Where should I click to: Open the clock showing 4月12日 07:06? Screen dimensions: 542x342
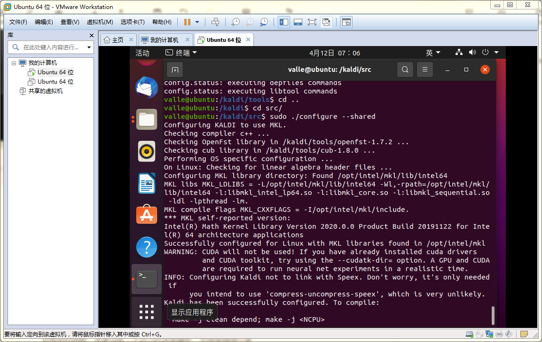click(x=335, y=53)
